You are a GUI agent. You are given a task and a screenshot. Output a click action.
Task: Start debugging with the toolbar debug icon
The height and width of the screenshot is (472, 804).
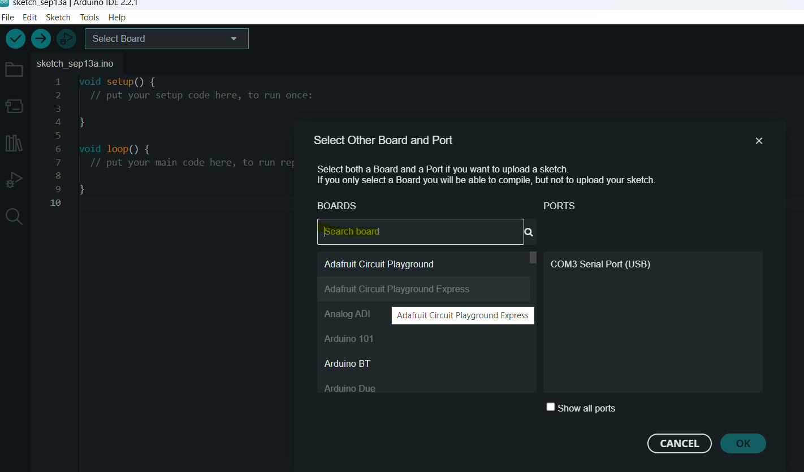click(66, 38)
